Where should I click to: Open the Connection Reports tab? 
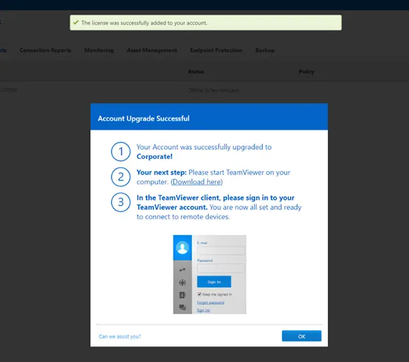(45, 50)
